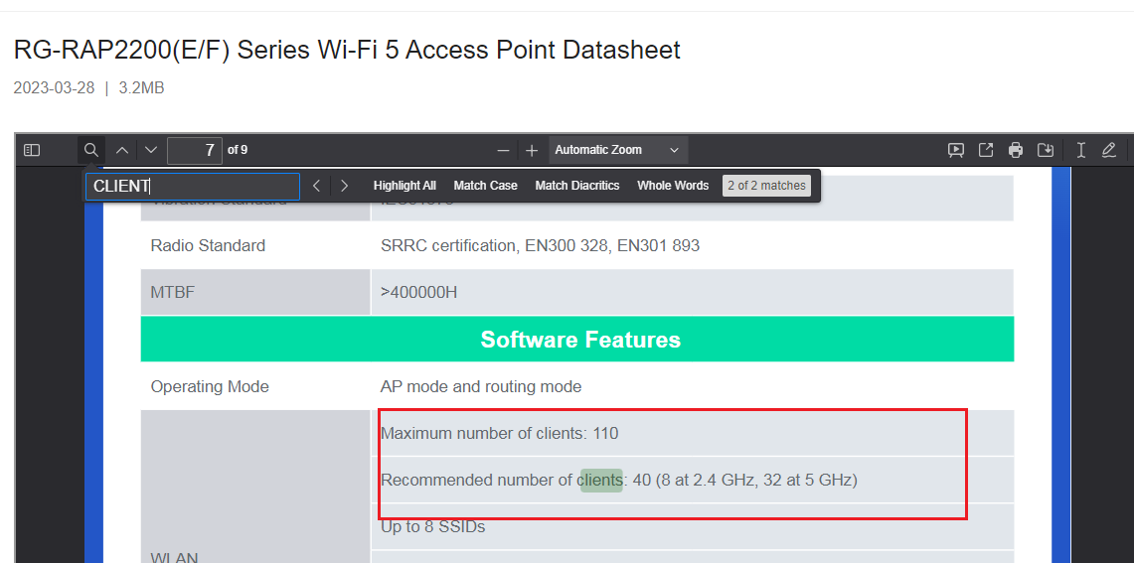
Task: Click the '2023-03-28' date text
Action: 55,88
